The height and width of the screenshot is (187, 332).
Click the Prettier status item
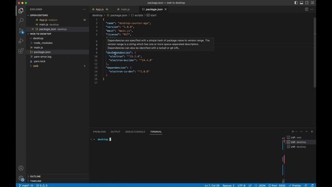click(x=295, y=185)
